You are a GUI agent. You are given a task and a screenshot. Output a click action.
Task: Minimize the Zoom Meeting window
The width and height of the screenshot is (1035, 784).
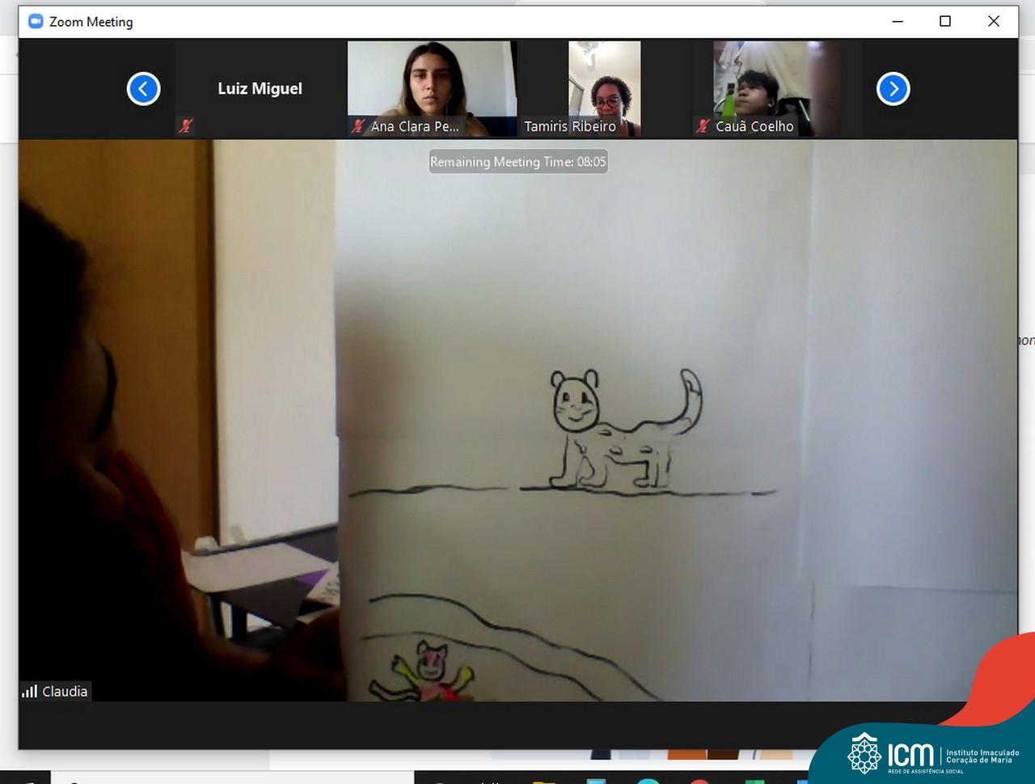click(898, 22)
